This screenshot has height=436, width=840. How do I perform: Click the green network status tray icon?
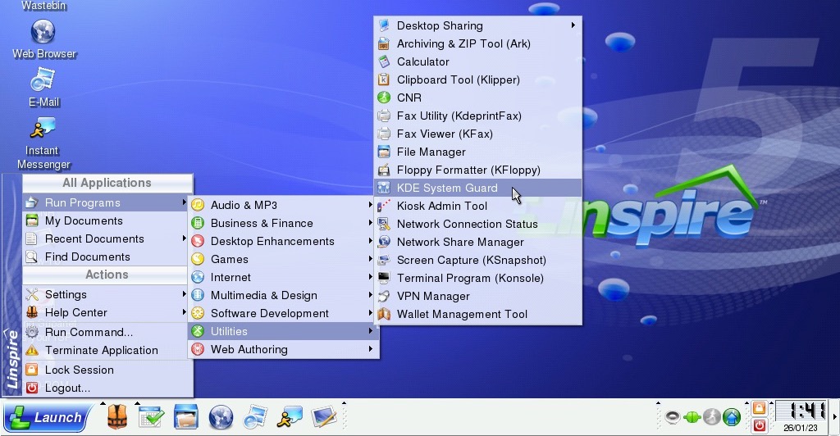(692, 417)
